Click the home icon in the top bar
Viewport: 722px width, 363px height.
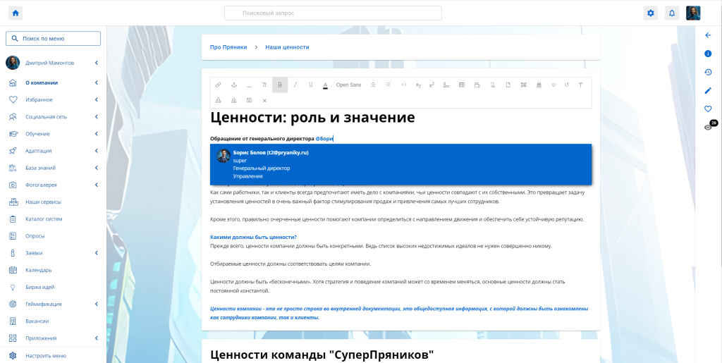(x=16, y=13)
